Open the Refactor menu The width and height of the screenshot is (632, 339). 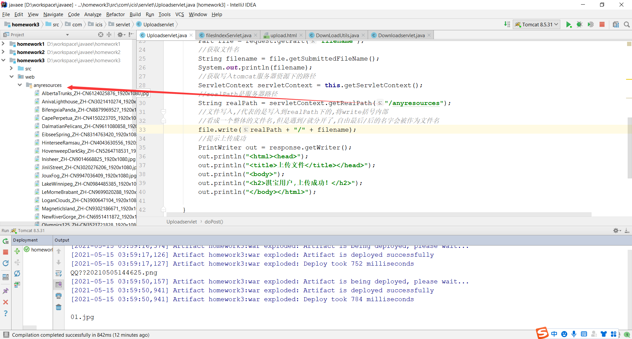click(x=116, y=14)
